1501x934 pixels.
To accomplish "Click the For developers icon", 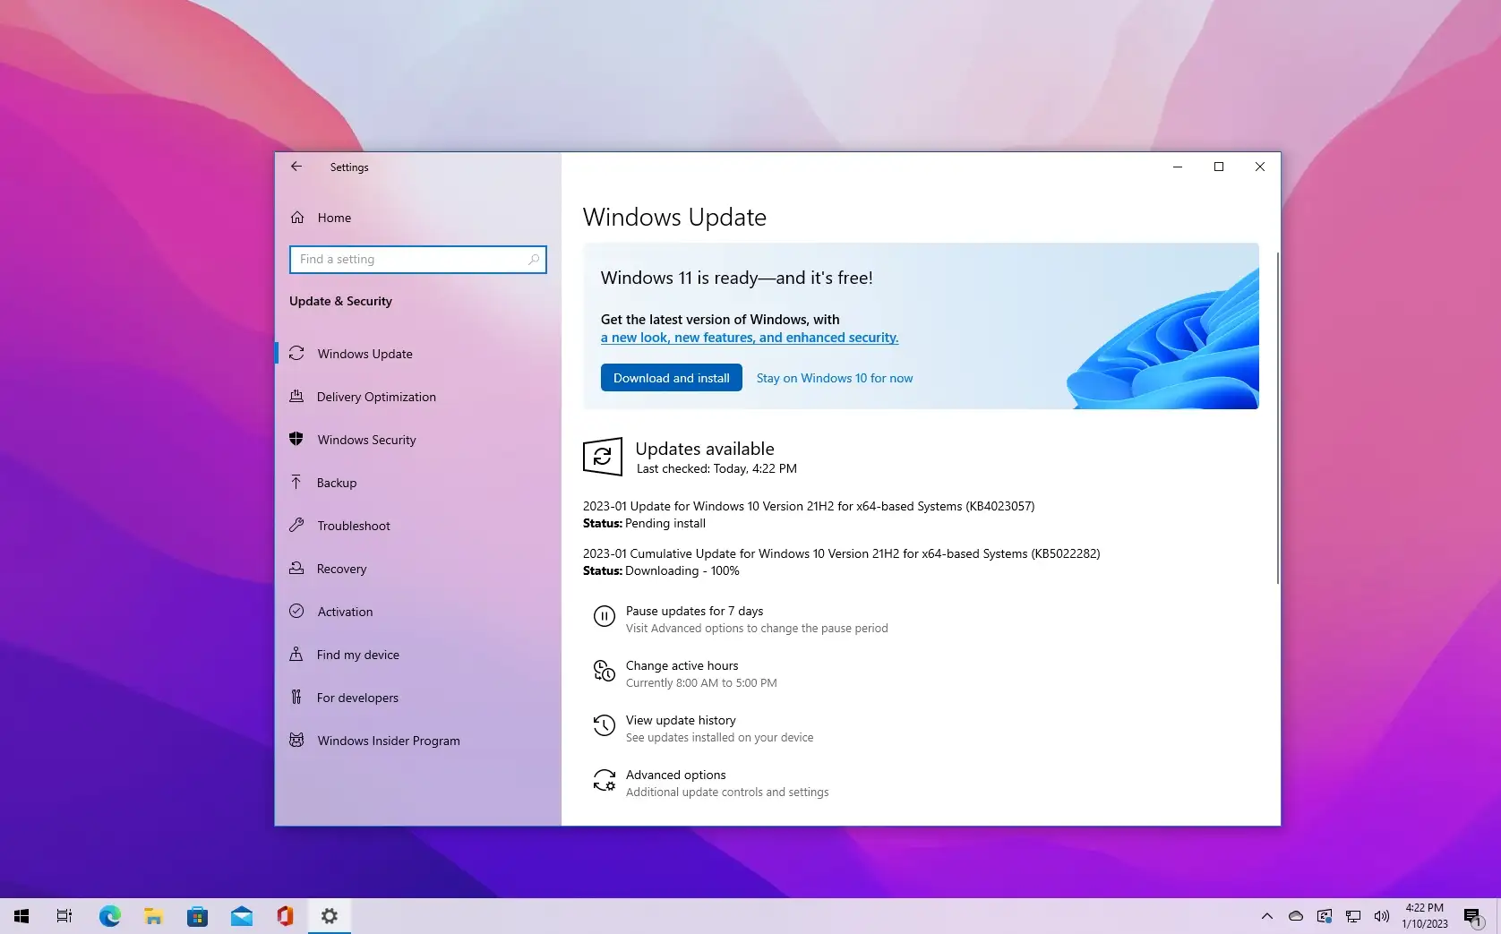I will (296, 697).
